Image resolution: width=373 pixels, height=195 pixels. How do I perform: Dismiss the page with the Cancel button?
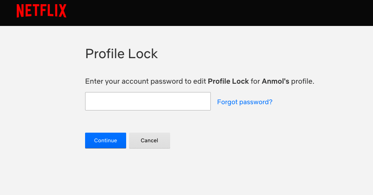coord(149,141)
